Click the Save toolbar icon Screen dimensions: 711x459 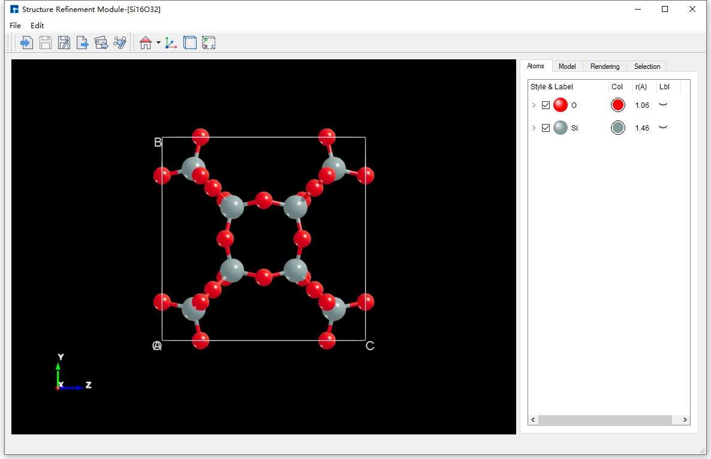pyautogui.click(x=46, y=42)
